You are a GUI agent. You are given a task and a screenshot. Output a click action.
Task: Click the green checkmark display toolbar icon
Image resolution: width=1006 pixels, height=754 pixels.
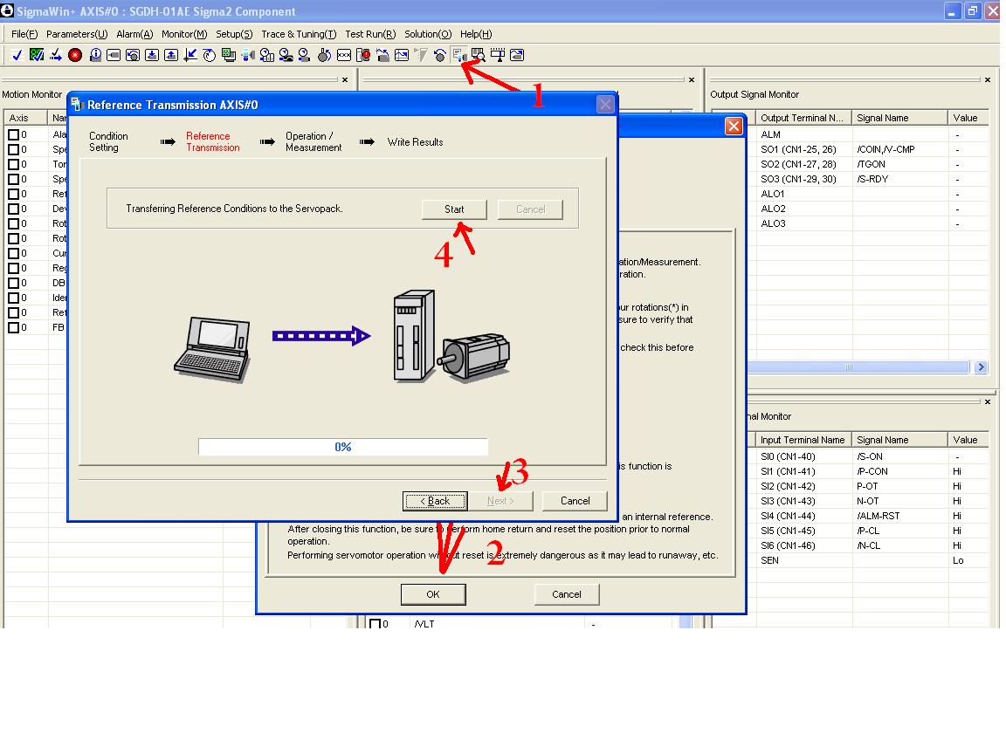pos(37,55)
